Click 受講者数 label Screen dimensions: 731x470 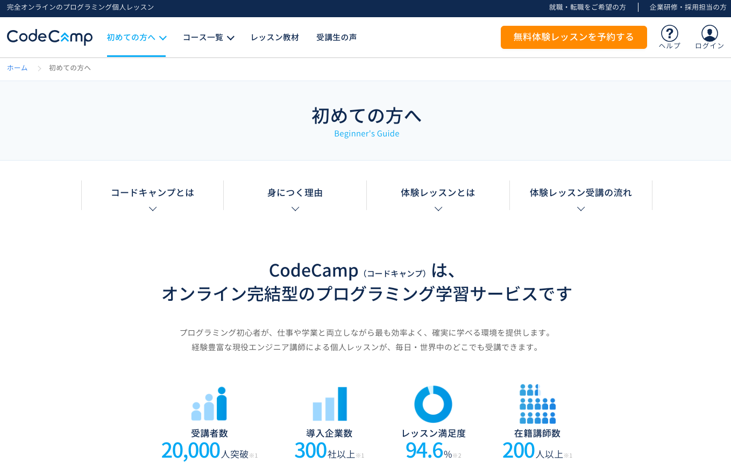[209, 433]
